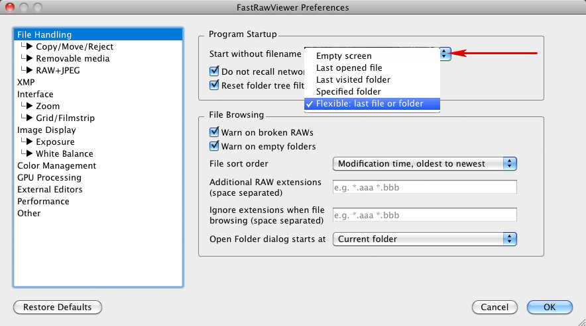Viewport: 586px width, 326px height.
Task: Open the Copy/Move/Reject settings page
Action: (x=74, y=47)
